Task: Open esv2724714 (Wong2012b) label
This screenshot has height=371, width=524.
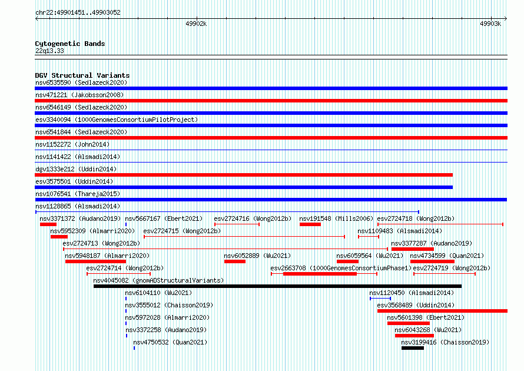Action: tap(125, 268)
